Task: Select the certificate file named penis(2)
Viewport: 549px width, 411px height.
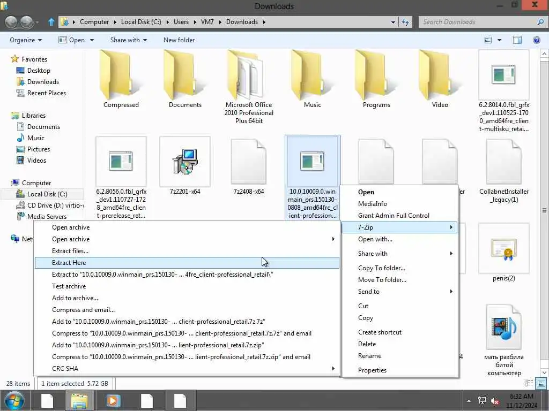Action: point(504,248)
